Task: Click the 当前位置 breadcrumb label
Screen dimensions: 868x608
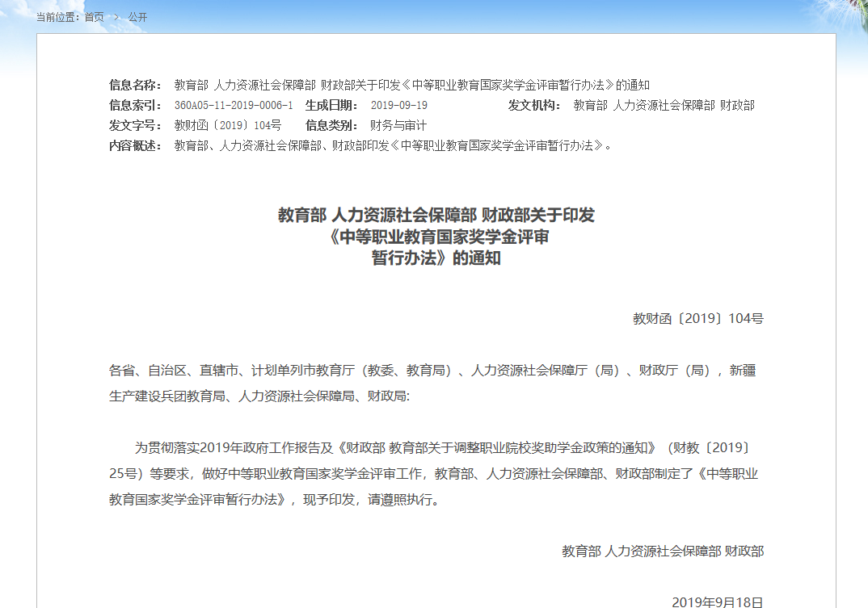Action: tap(57, 17)
